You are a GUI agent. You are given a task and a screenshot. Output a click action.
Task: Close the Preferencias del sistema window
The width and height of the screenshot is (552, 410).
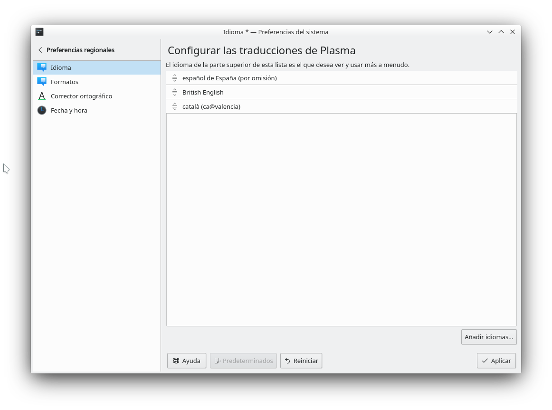[513, 32]
